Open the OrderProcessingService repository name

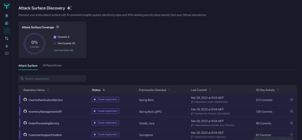(44, 123)
